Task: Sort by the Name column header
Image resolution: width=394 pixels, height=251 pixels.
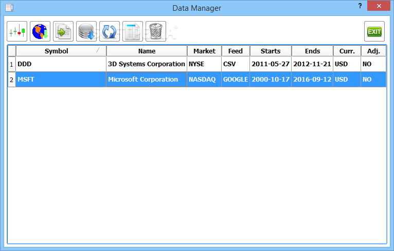Action: (147, 51)
